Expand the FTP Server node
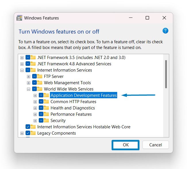Image resolution: width=187 pixels, height=169 pixels. pyautogui.click(x=28, y=76)
